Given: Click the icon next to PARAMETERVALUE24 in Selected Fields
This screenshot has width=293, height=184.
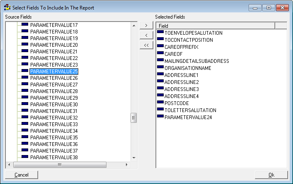Looking at the screenshot, I should (x=160, y=116).
